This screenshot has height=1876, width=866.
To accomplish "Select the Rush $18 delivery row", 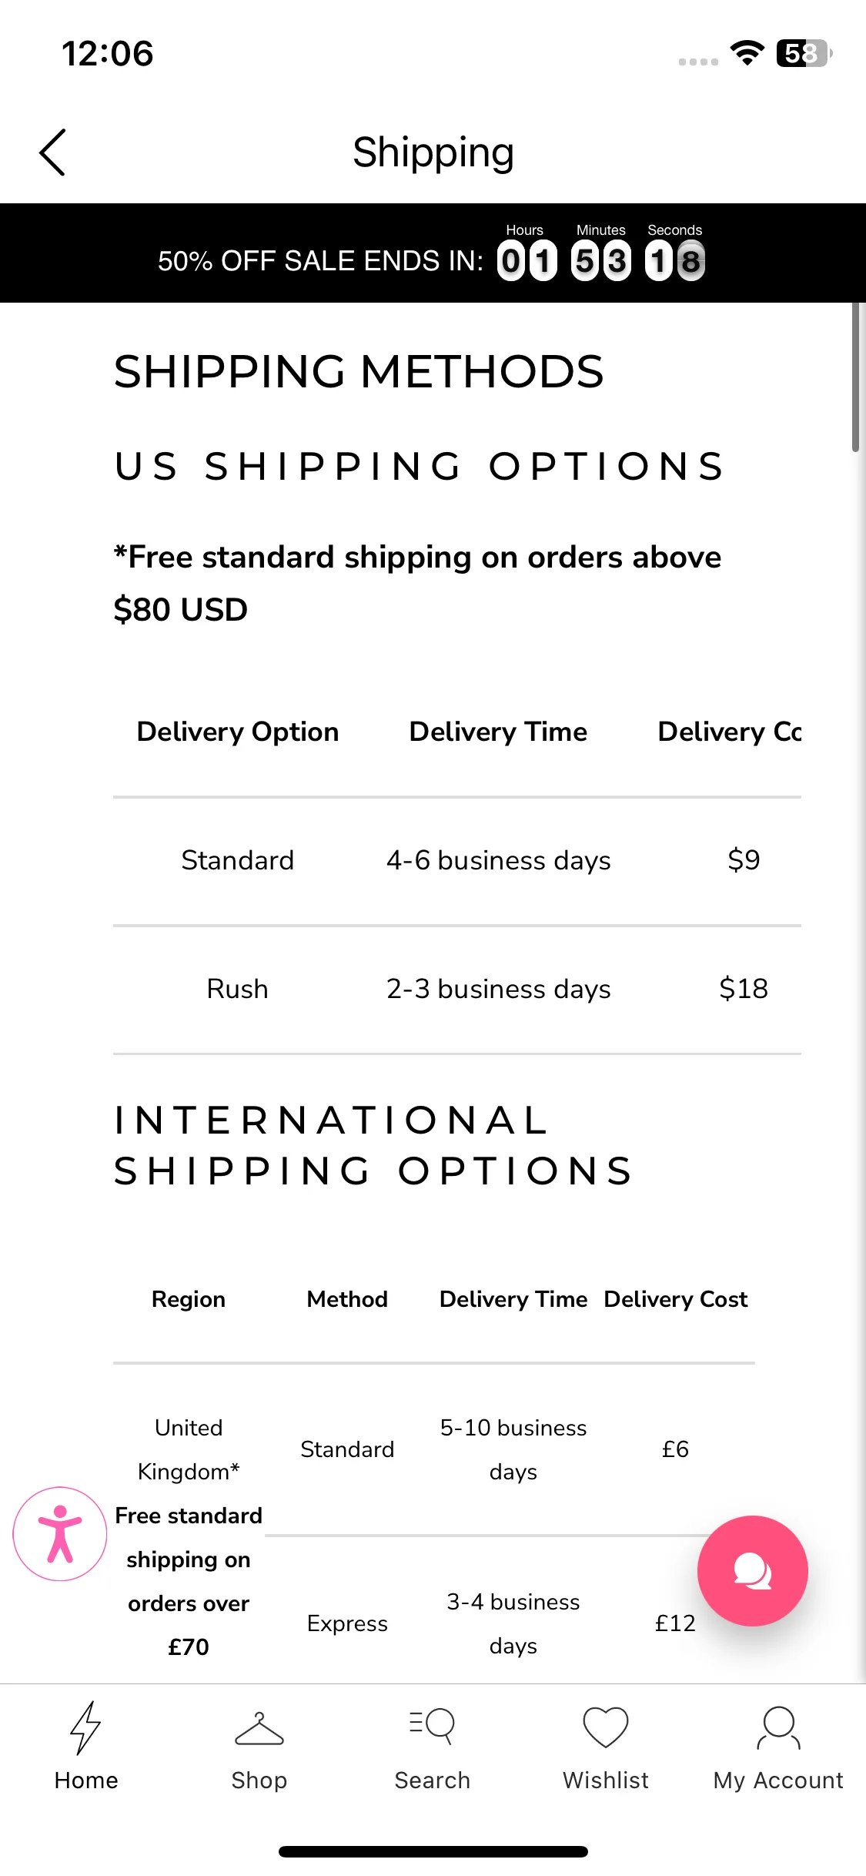I will point(457,990).
